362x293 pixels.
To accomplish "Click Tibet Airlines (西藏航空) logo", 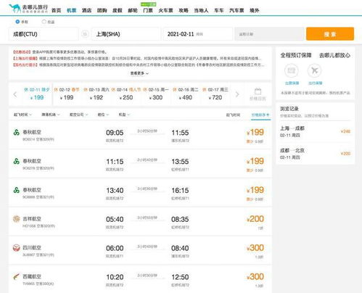I will [17, 276].
